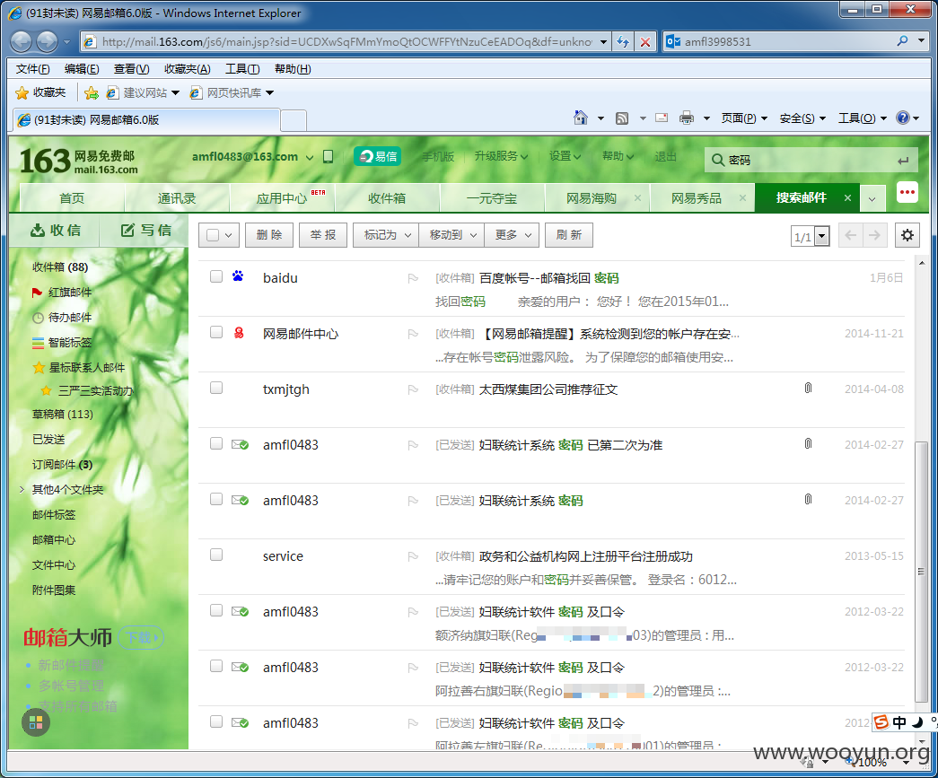Open the 网易海购 tab
The width and height of the screenshot is (938, 778).
591,198
